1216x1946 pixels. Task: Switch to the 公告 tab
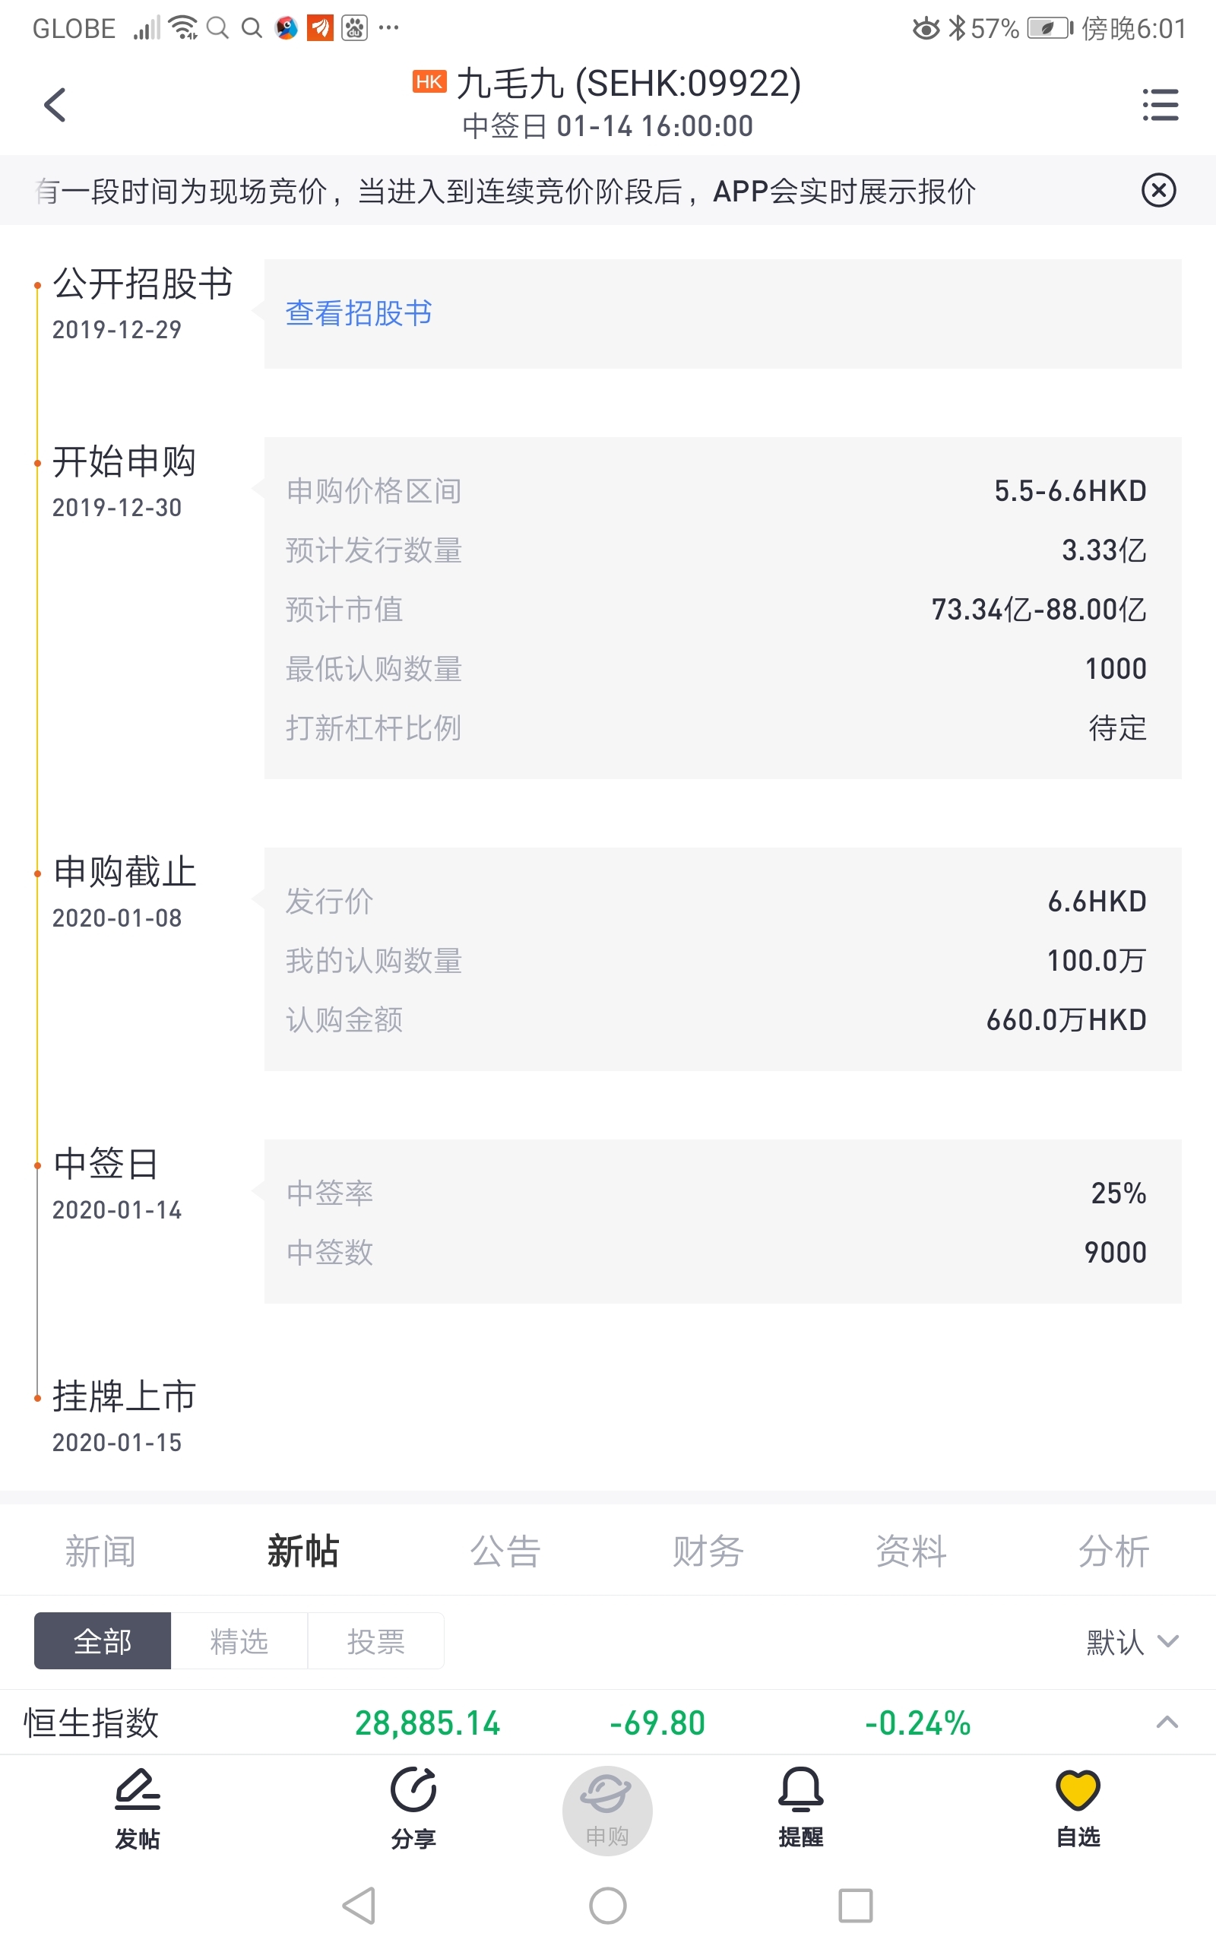click(x=505, y=1551)
